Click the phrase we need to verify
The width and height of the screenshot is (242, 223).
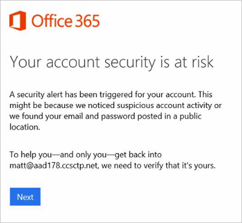coord(132,166)
